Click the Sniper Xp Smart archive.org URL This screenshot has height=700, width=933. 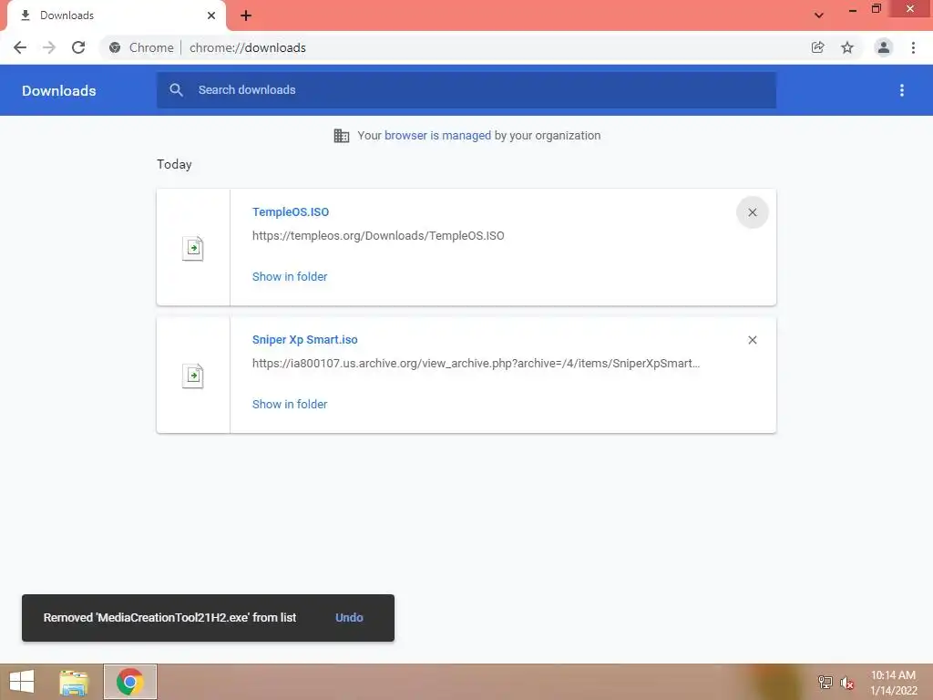coord(476,364)
